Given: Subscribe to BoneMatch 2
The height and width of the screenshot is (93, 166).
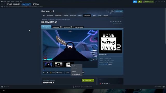Looking at the screenshot, I should pyautogui.click(x=88, y=80).
